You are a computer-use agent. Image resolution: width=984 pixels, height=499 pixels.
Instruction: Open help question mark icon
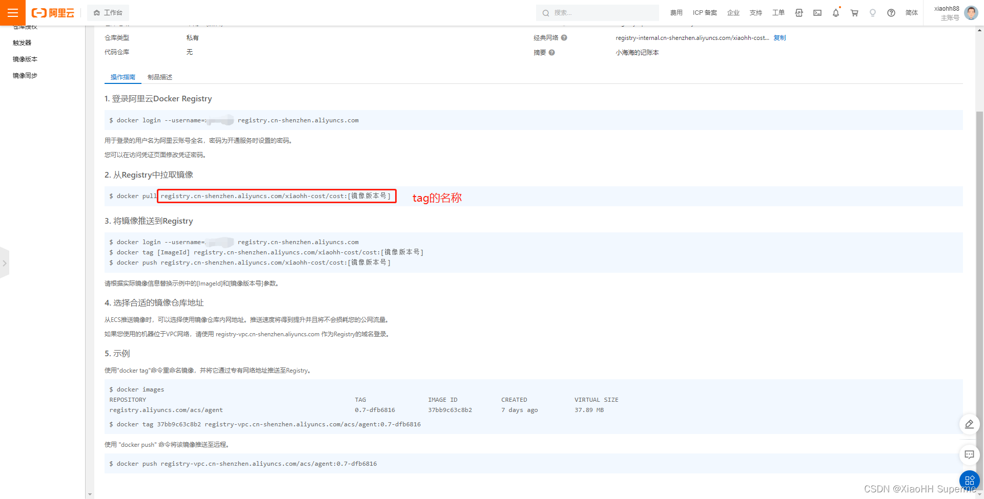click(891, 13)
